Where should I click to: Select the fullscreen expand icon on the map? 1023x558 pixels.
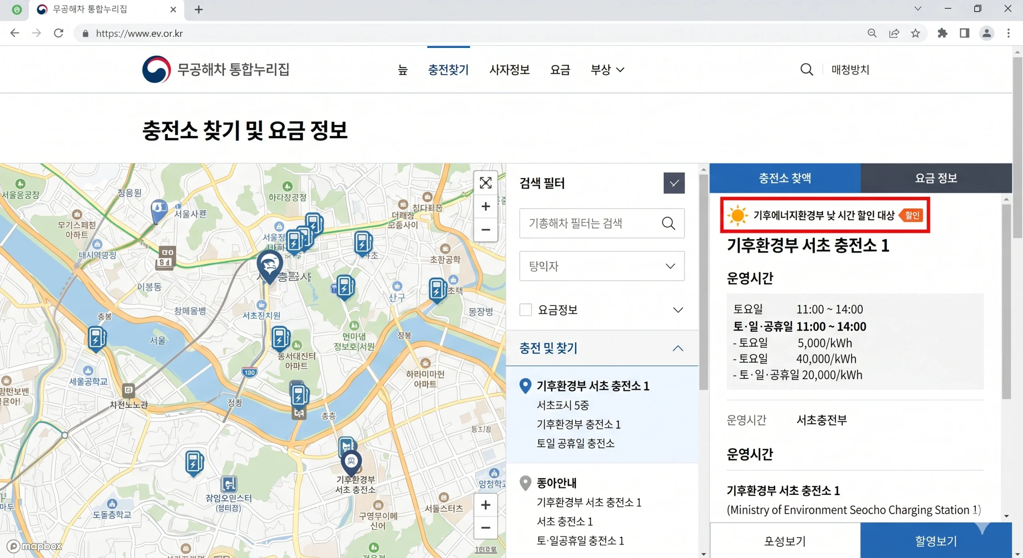[x=486, y=183]
